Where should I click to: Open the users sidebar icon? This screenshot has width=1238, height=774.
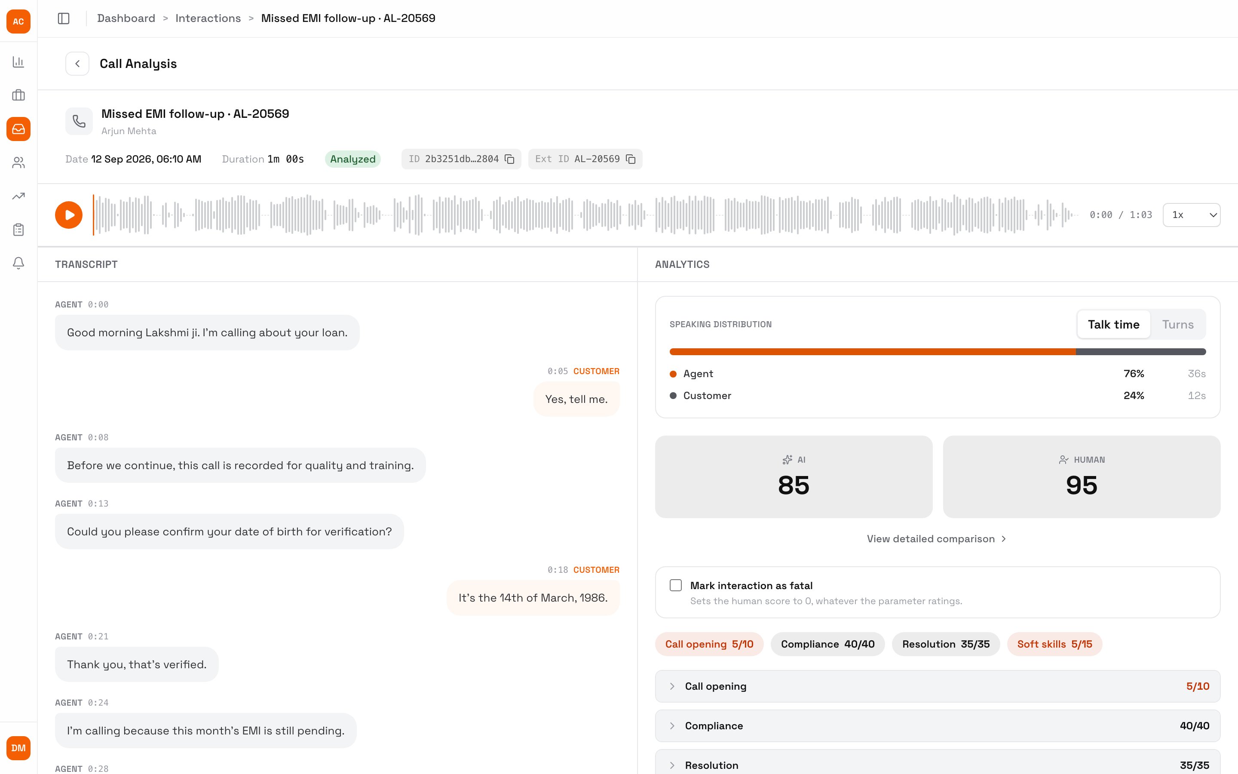(18, 162)
